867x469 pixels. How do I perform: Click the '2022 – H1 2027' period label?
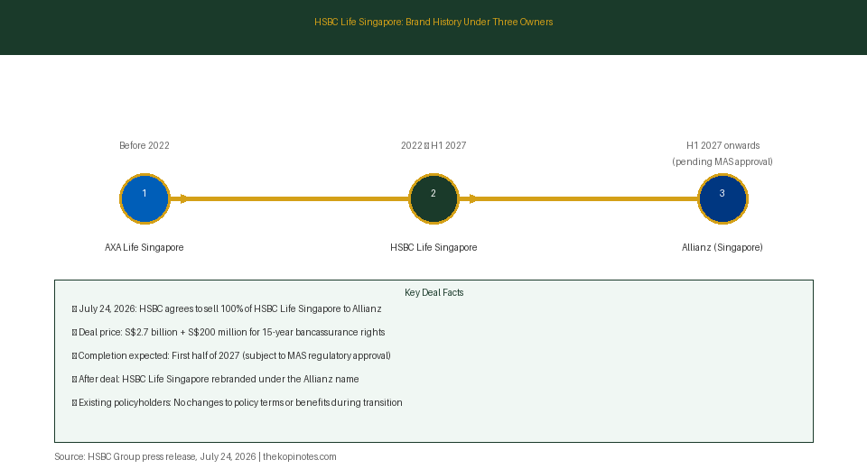(x=433, y=145)
